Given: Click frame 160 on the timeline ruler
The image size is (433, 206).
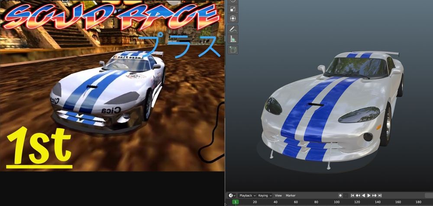Looking at the screenshot, I should [398, 202].
